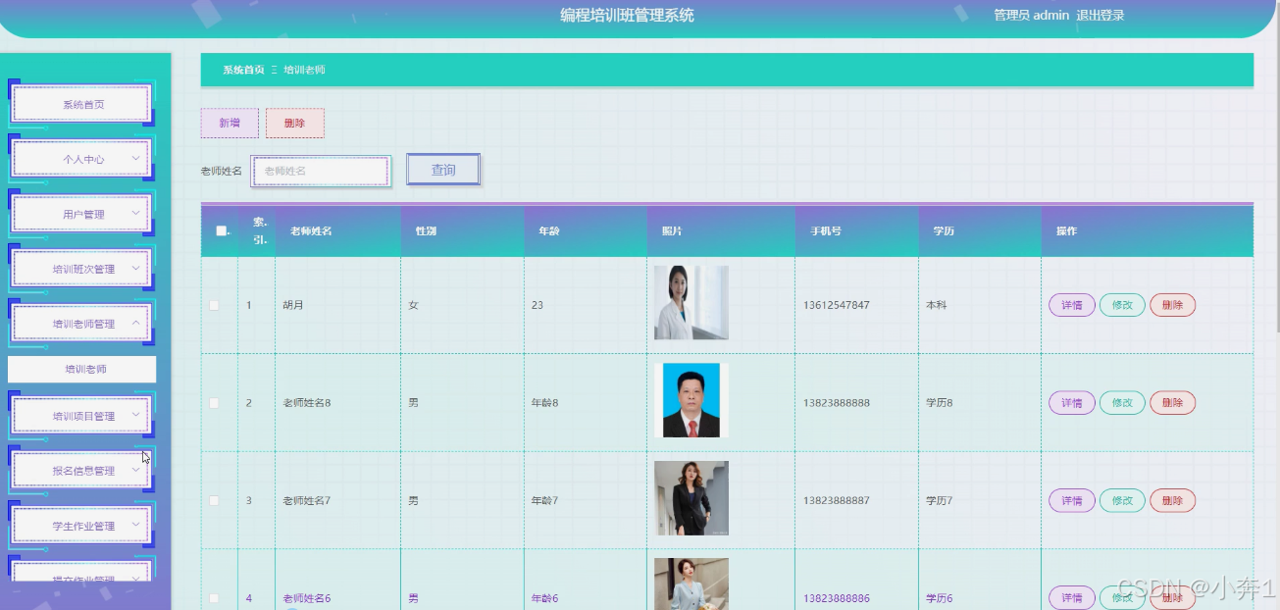The width and height of the screenshot is (1280, 610).
Task: Log out via 退出登录
Action: coord(1100,15)
